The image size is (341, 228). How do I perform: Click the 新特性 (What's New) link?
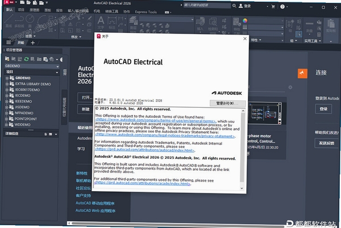[x=82, y=173]
